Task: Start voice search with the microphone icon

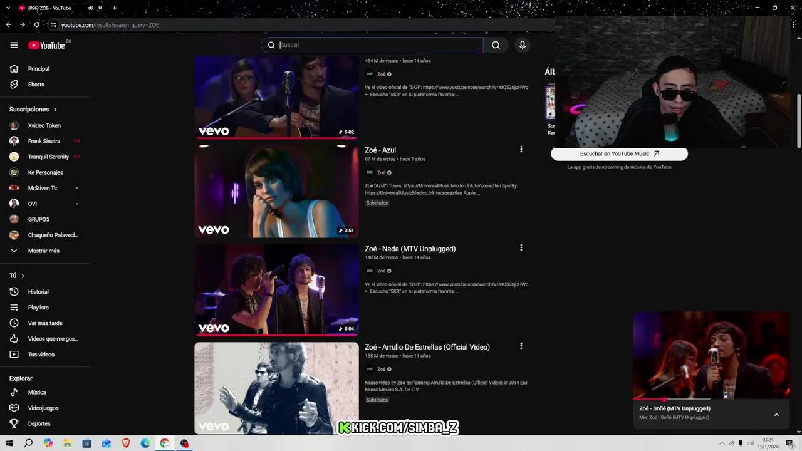Action: click(x=522, y=45)
